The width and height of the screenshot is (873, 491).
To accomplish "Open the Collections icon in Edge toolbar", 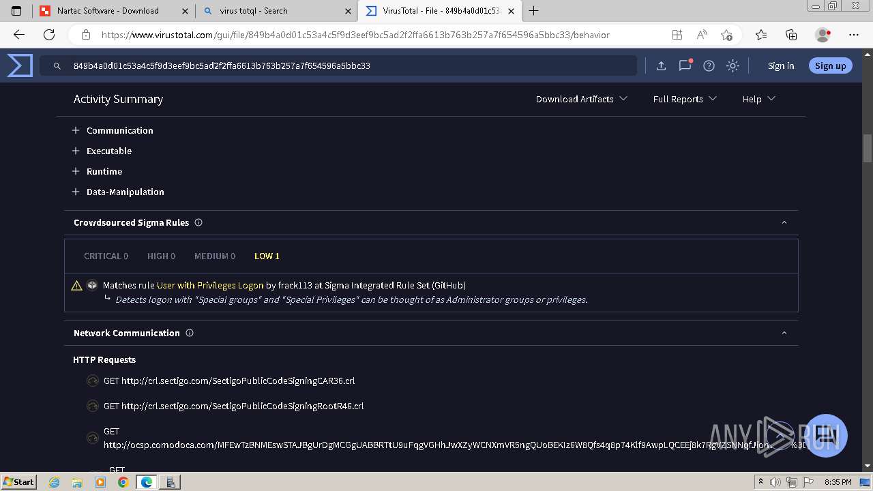I will tap(791, 35).
